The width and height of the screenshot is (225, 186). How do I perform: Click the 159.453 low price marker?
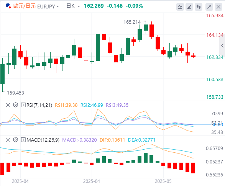(15, 93)
